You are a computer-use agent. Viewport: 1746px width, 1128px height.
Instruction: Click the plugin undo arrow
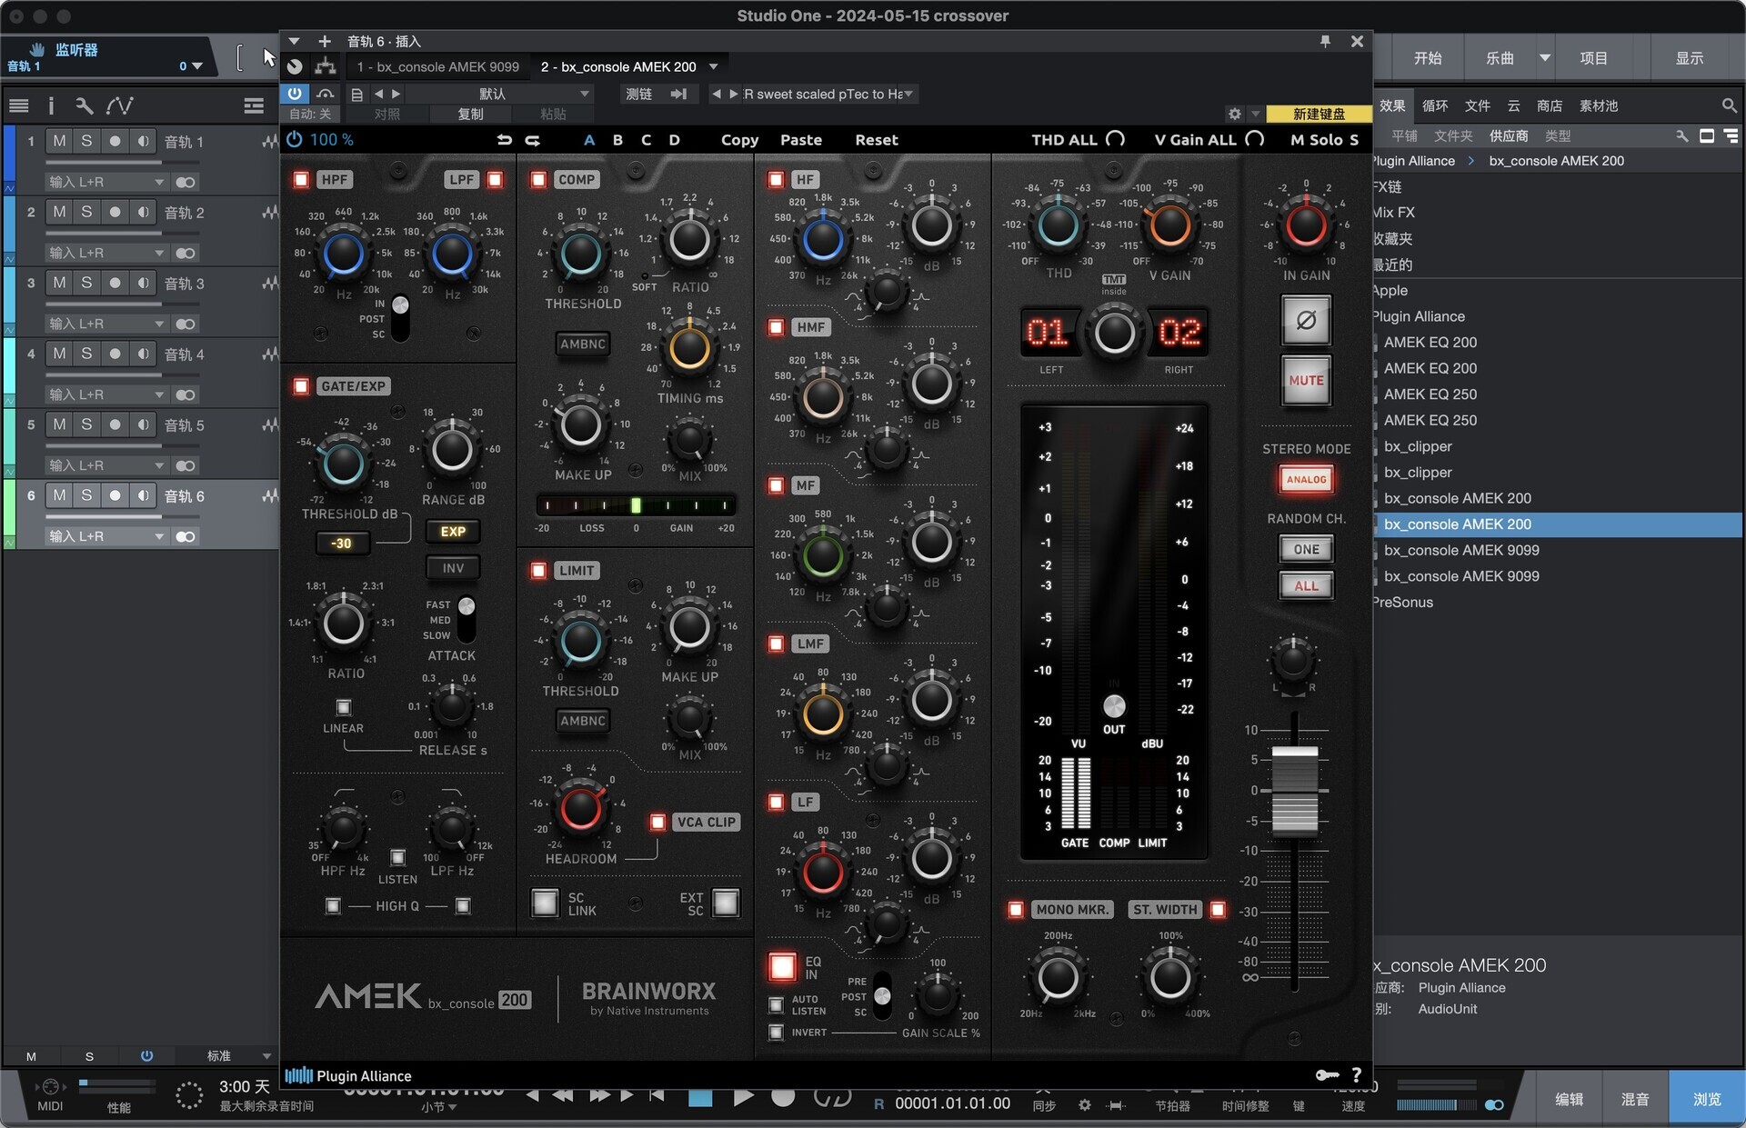[x=505, y=140]
